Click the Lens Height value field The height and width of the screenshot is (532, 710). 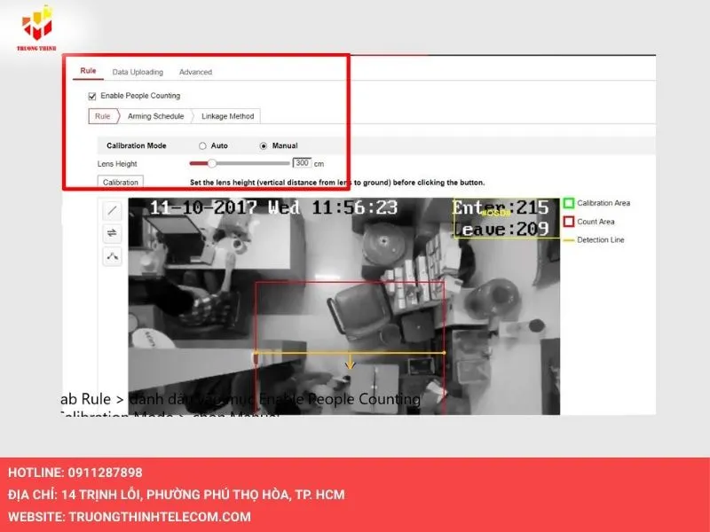point(302,163)
